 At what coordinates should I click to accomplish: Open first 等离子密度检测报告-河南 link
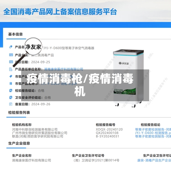coord(153,130)
